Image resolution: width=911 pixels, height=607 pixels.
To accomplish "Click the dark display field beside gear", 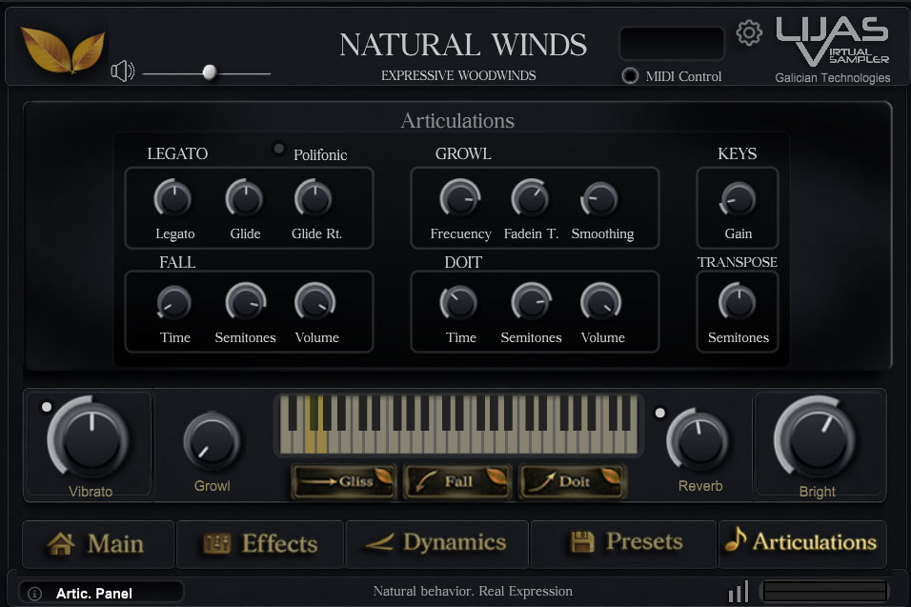I will point(672,43).
